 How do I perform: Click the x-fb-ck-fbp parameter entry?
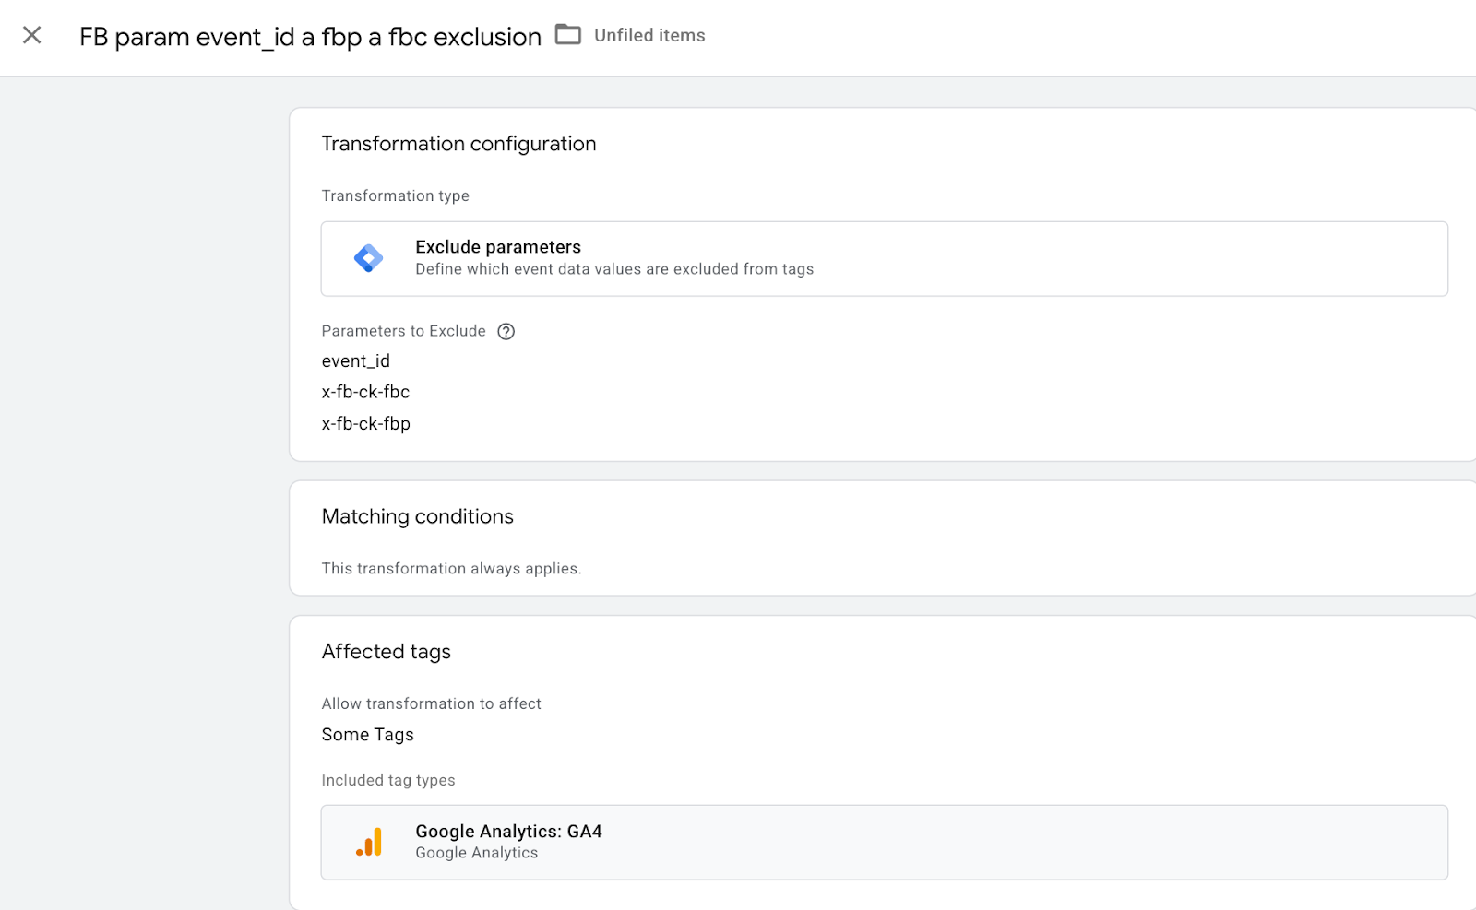(x=366, y=424)
